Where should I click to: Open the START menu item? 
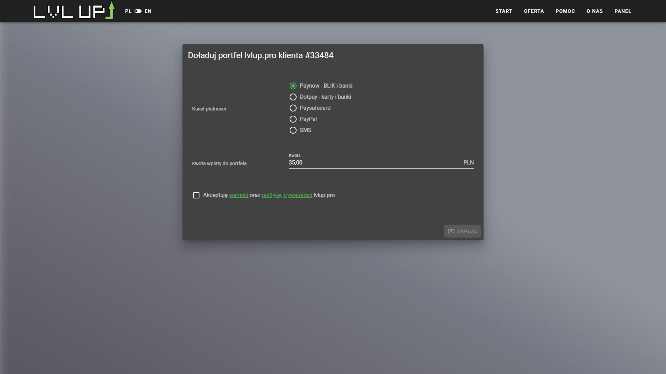[x=504, y=11]
